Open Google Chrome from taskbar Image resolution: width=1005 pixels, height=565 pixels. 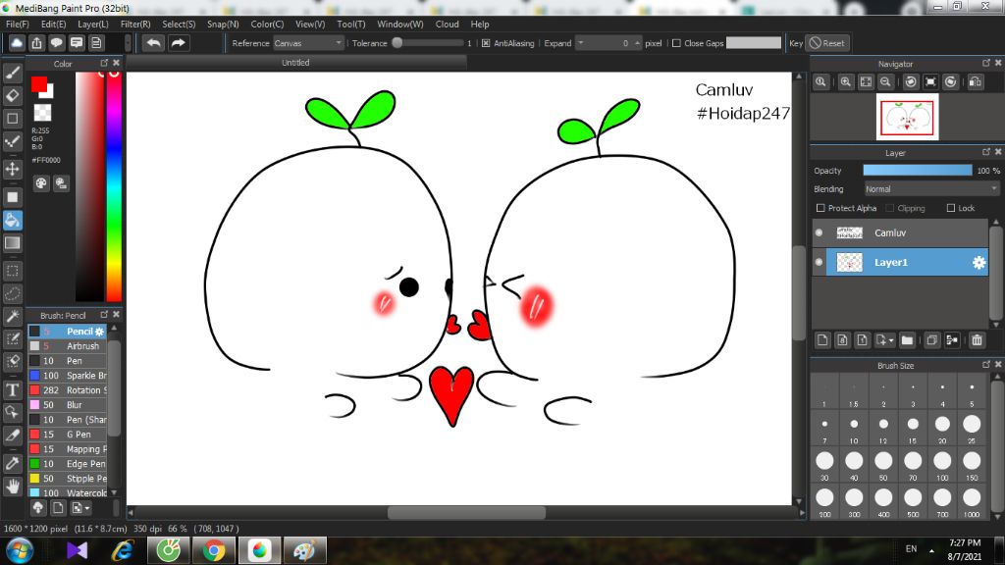(x=214, y=551)
